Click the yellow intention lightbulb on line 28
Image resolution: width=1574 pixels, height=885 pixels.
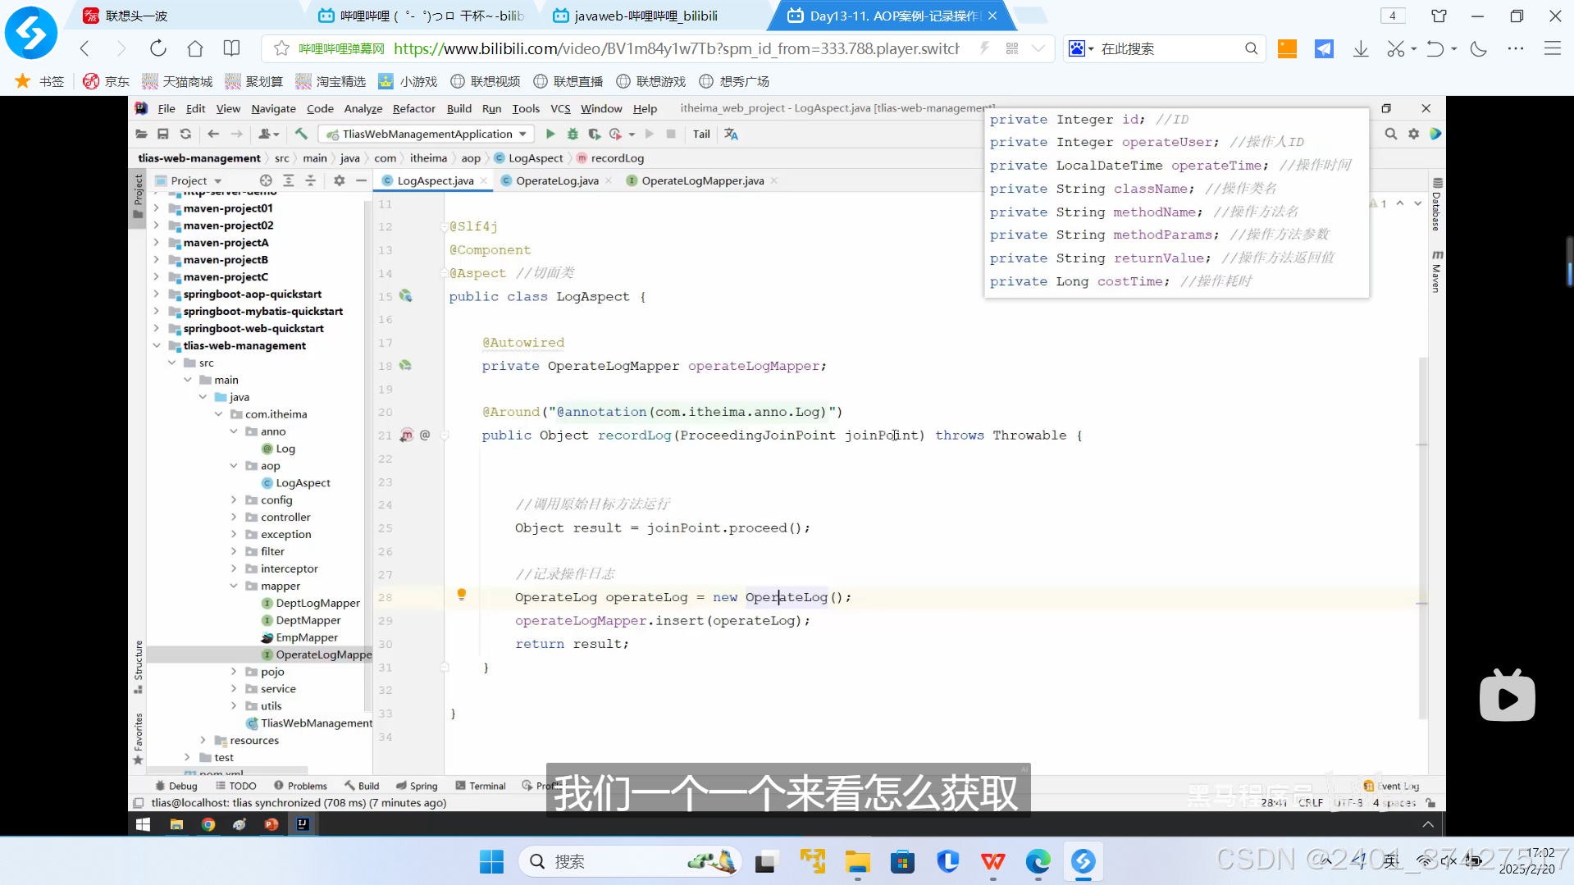tap(462, 595)
